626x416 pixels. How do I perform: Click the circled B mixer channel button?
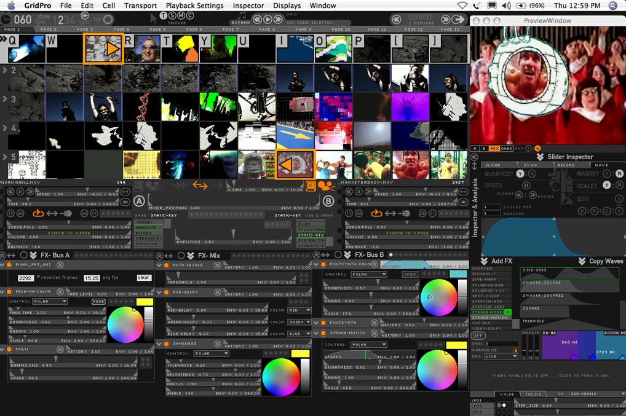[x=328, y=202]
